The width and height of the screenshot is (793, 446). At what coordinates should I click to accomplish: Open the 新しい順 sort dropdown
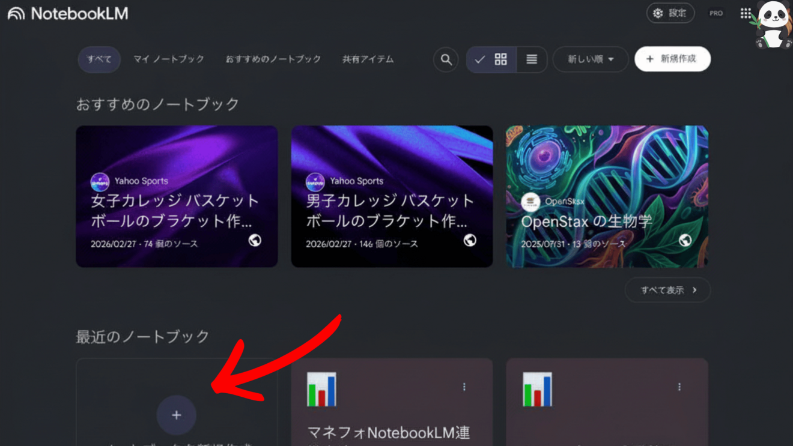point(590,59)
